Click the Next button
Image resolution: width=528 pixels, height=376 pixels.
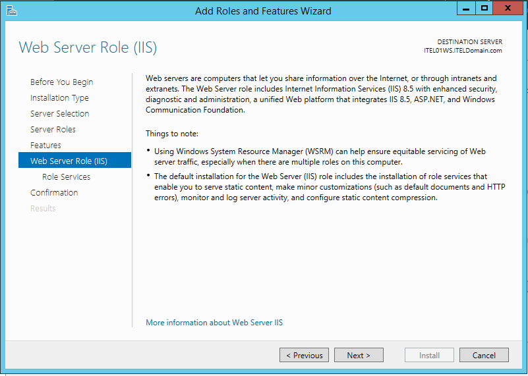(359, 355)
